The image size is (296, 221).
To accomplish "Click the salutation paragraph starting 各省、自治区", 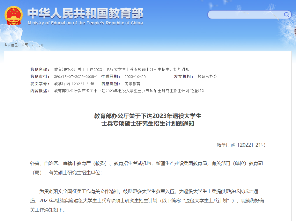I will (146, 168).
